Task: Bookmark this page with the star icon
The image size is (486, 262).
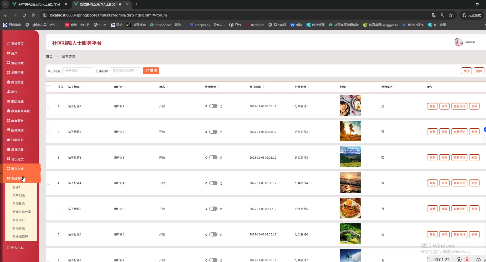Action: tap(451, 15)
